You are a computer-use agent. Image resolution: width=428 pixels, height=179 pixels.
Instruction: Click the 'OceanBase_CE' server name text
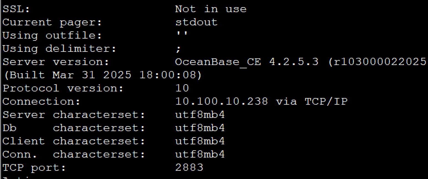point(218,62)
